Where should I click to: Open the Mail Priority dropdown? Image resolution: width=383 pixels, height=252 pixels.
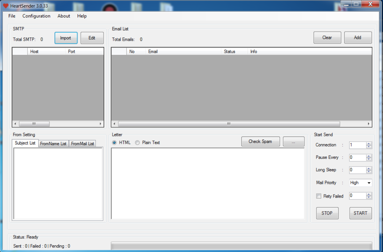pyautogui.click(x=369, y=183)
